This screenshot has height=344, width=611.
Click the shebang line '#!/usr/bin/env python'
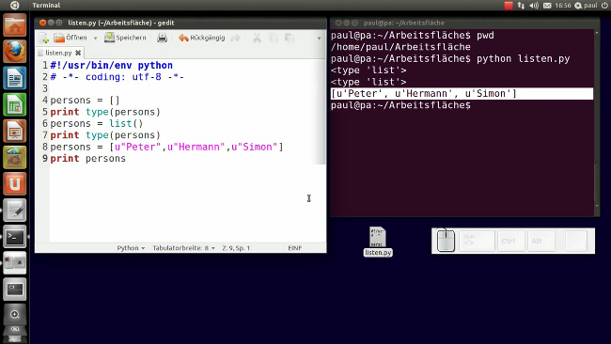tap(112, 65)
